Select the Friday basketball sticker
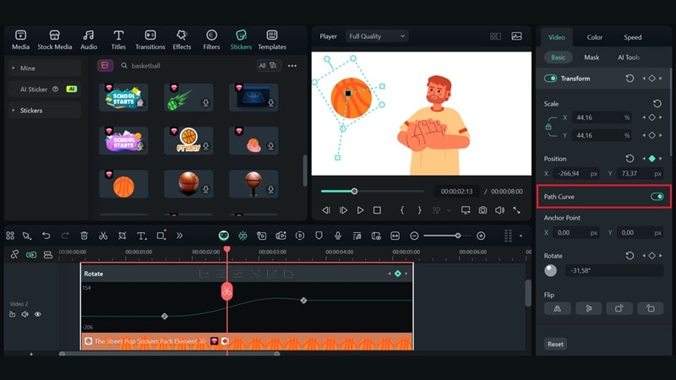676x380 pixels. pyautogui.click(x=188, y=140)
